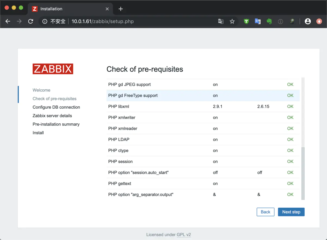Click the PHP xmlwriter row label
This screenshot has width=327, height=240.
click(122, 117)
